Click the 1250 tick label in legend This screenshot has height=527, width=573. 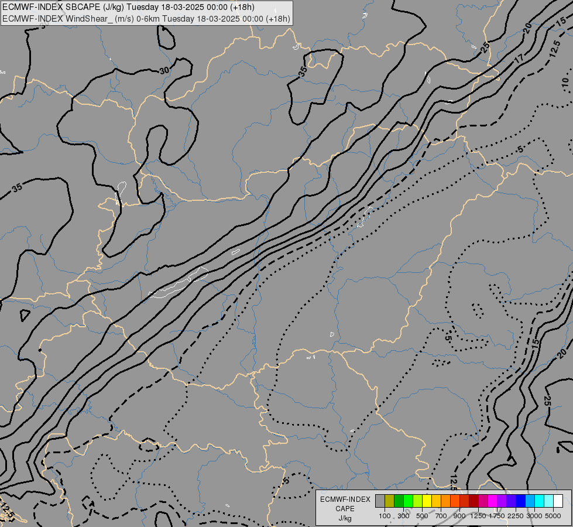point(478,516)
